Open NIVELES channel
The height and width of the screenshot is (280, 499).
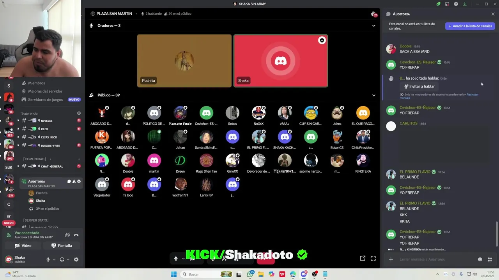click(46, 121)
